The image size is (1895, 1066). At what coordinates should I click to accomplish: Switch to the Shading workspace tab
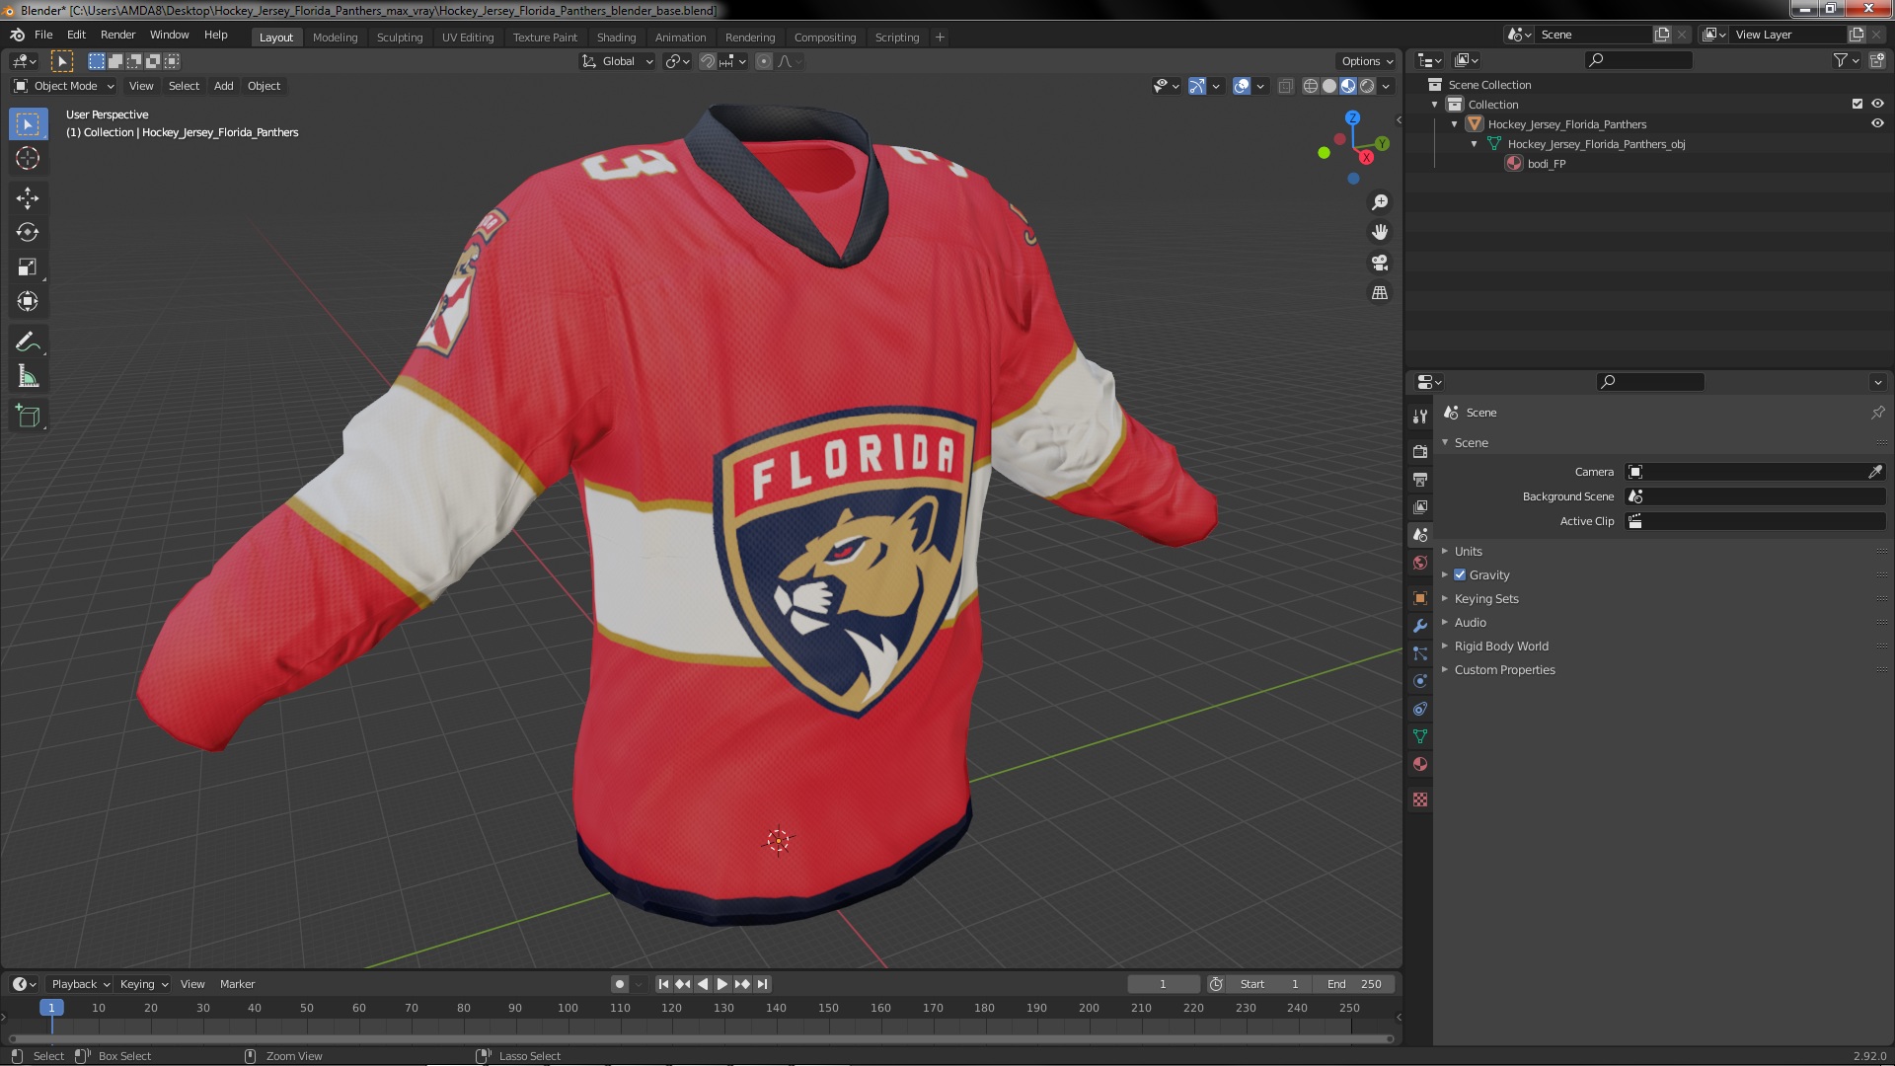[616, 38]
